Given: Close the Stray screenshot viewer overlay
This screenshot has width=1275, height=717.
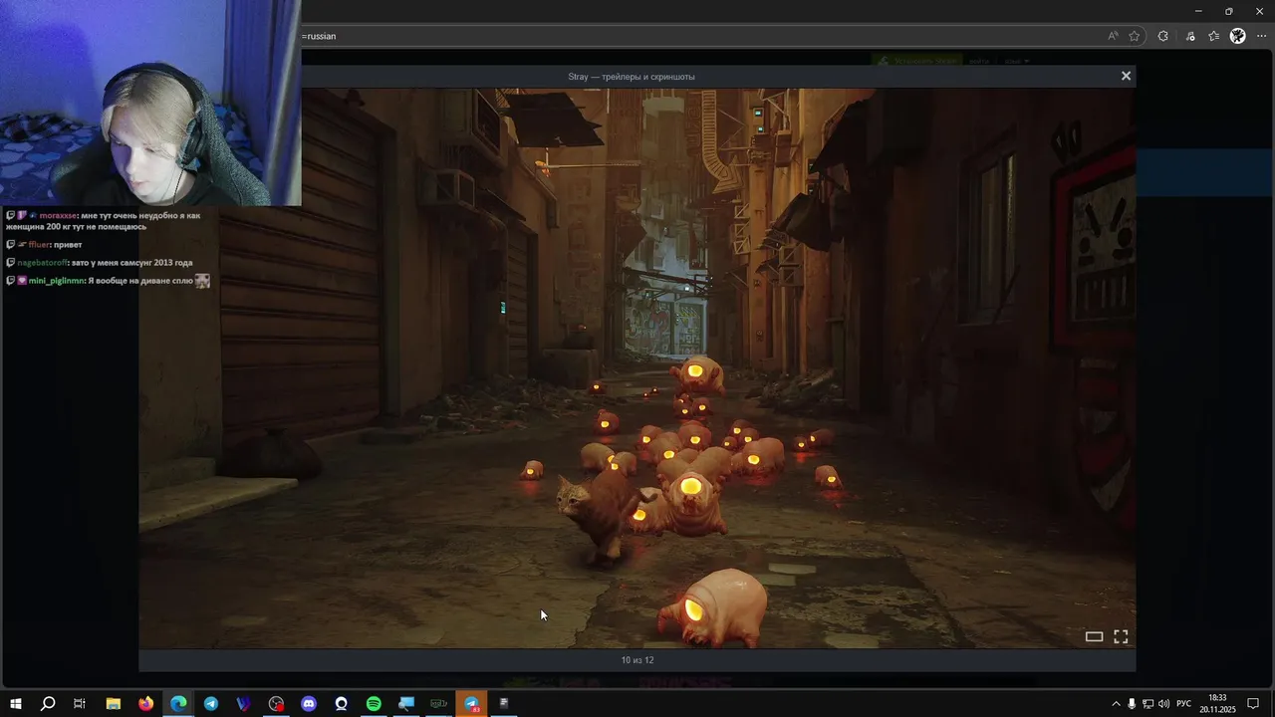Looking at the screenshot, I should (1126, 76).
